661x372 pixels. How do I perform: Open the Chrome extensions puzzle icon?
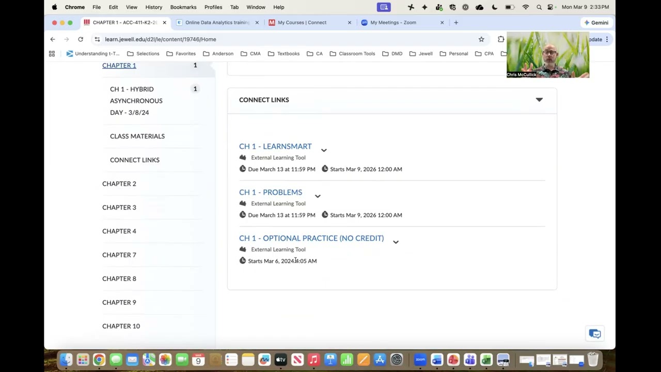click(x=501, y=39)
